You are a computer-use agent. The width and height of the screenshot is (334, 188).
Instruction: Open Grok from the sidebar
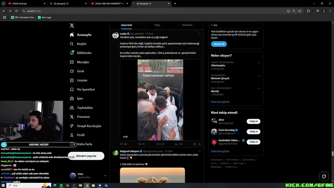(77, 71)
